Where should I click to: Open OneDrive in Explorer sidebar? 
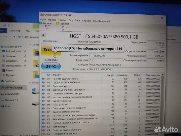[x=8, y=81]
